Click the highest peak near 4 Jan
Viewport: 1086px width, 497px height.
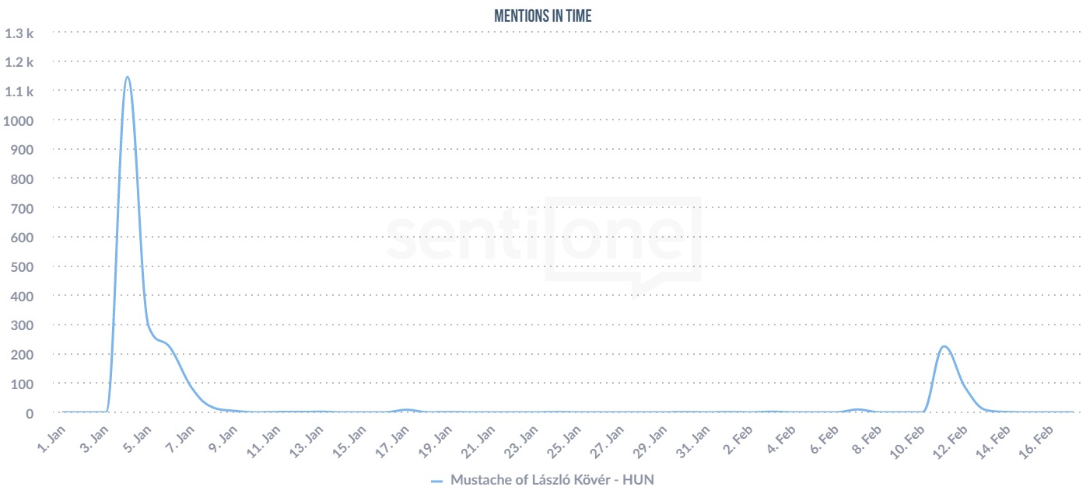tap(127, 77)
